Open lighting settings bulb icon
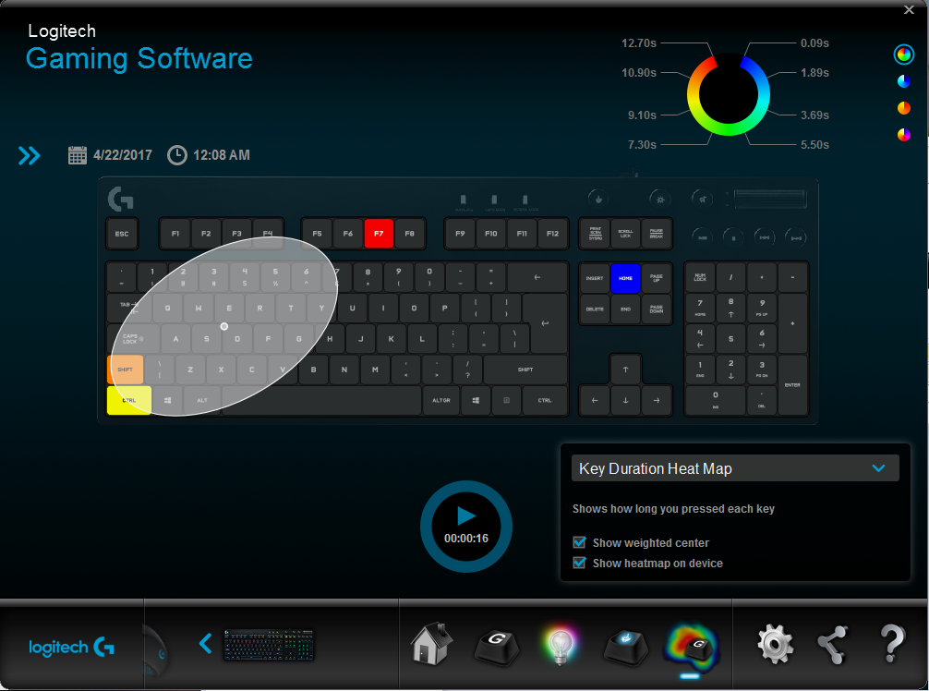Image resolution: width=929 pixels, height=691 pixels. click(560, 646)
